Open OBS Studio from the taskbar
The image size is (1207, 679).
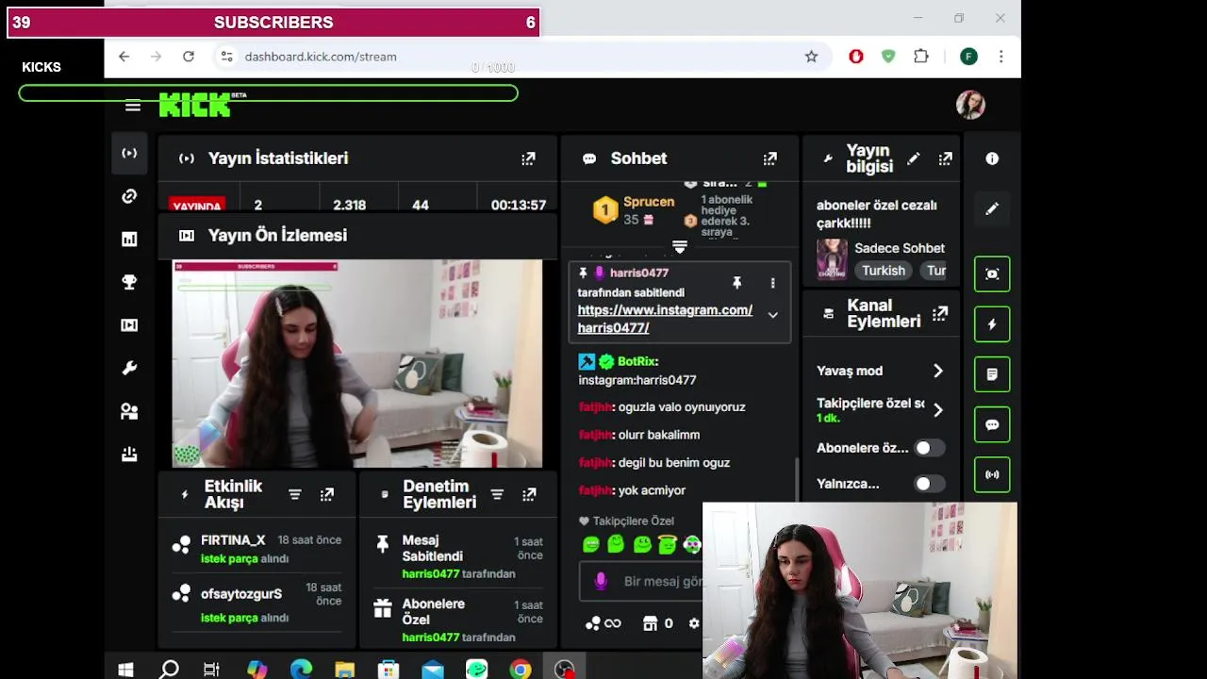tap(564, 670)
